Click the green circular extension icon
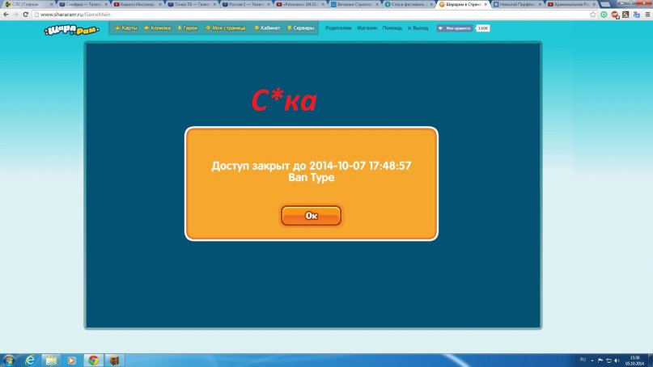The height and width of the screenshot is (367, 653). pyautogui.click(x=604, y=15)
